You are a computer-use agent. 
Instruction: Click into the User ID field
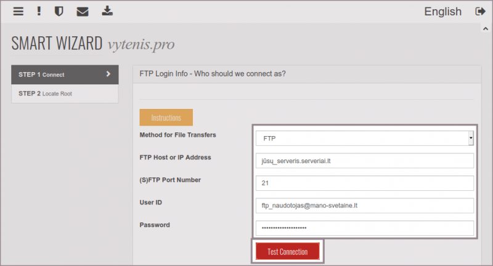tap(364, 205)
